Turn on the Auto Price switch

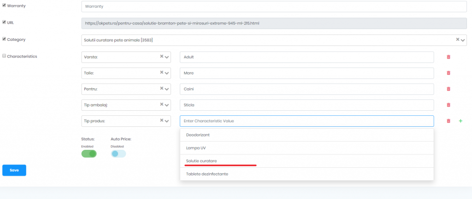118,154
